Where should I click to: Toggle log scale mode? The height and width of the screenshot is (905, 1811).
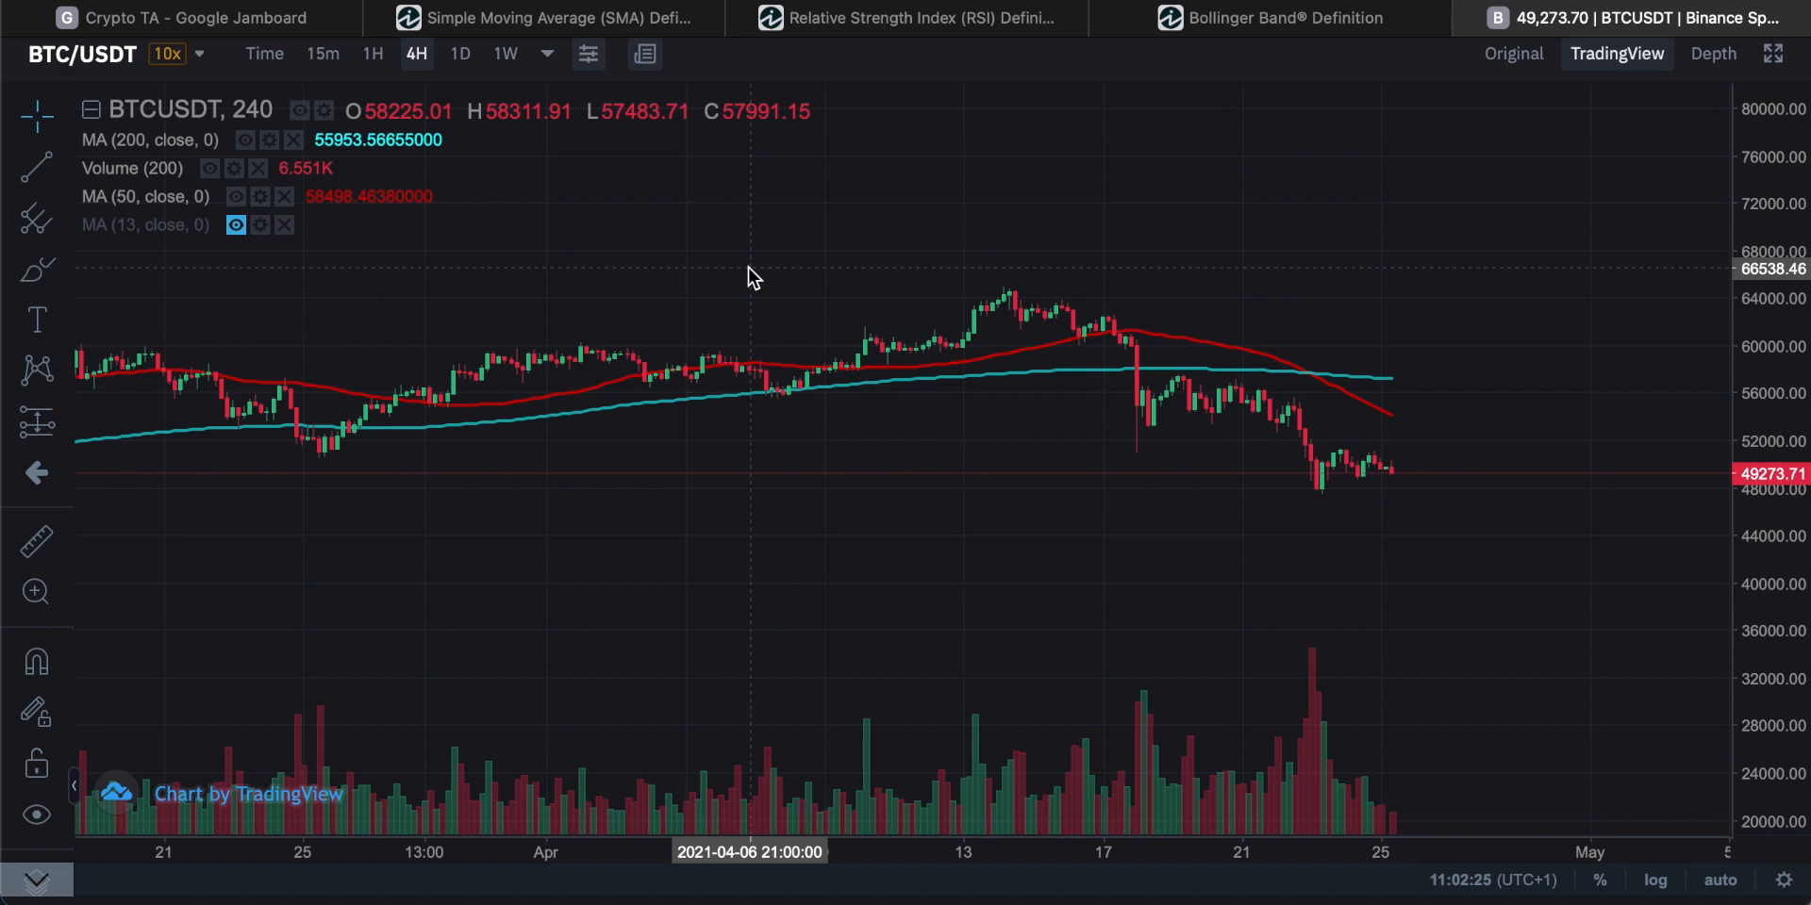click(1655, 880)
